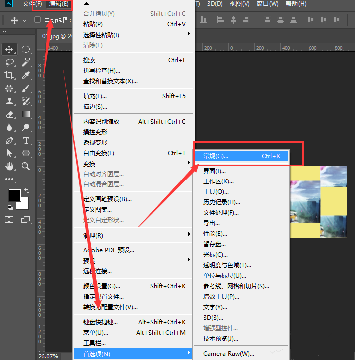Select the Eyedropper tool
Screen dimensions: 355x360
pos(26,75)
